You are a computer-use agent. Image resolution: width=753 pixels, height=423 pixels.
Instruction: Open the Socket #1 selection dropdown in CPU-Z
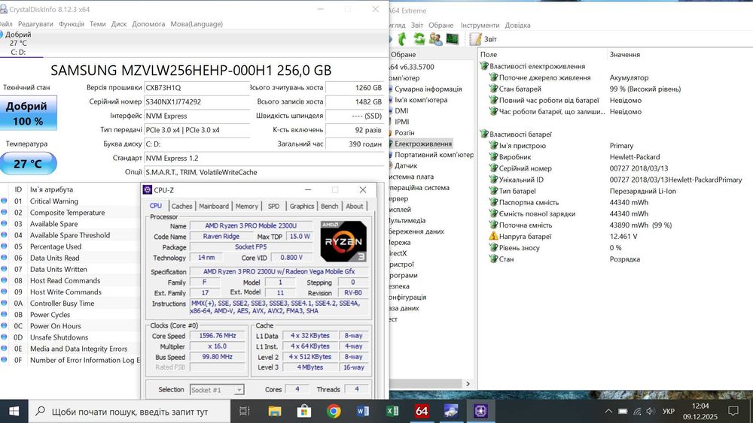pos(217,390)
